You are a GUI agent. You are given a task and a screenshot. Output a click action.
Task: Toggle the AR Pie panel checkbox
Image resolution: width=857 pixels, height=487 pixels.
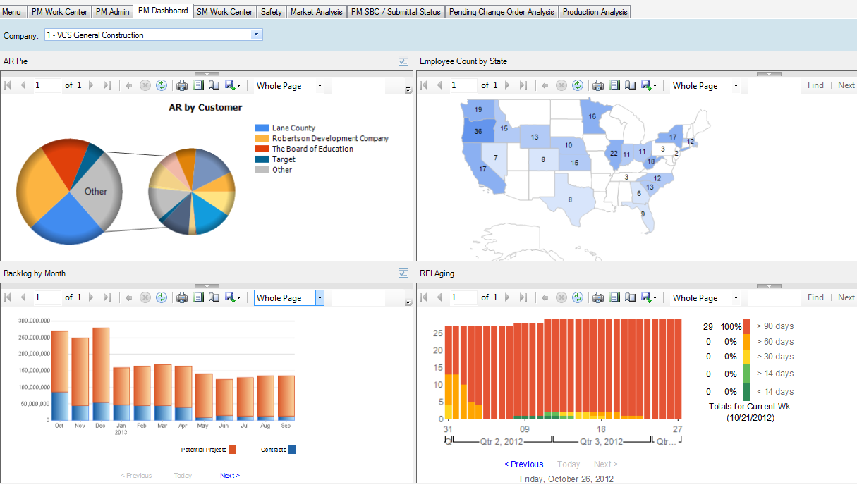click(403, 61)
